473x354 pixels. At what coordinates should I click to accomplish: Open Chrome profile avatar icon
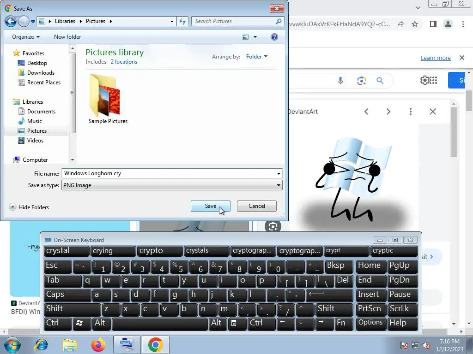pos(448,24)
